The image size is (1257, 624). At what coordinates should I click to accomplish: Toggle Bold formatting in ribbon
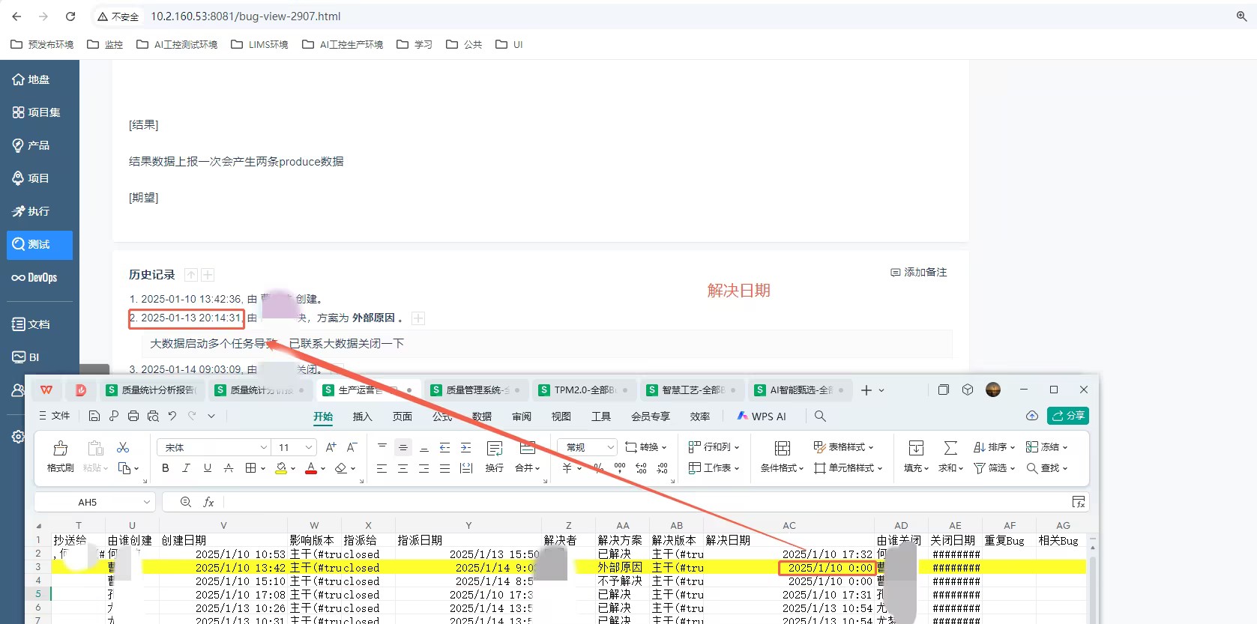click(166, 468)
